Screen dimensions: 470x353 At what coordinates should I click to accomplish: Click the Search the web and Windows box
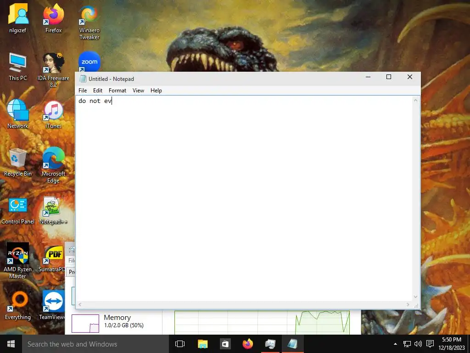pos(95,344)
